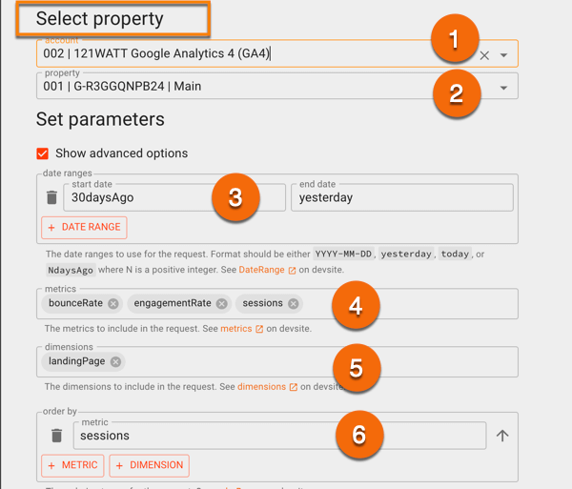This screenshot has height=489, width=572.
Task: Expand the account dropdown arrow
Action: [x=503, y=55]
